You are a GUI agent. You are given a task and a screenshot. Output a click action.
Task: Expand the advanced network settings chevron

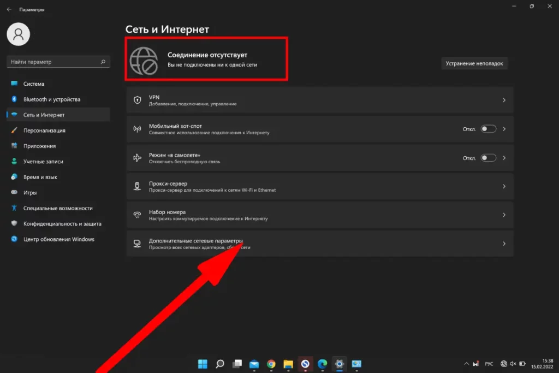point(504,244)
